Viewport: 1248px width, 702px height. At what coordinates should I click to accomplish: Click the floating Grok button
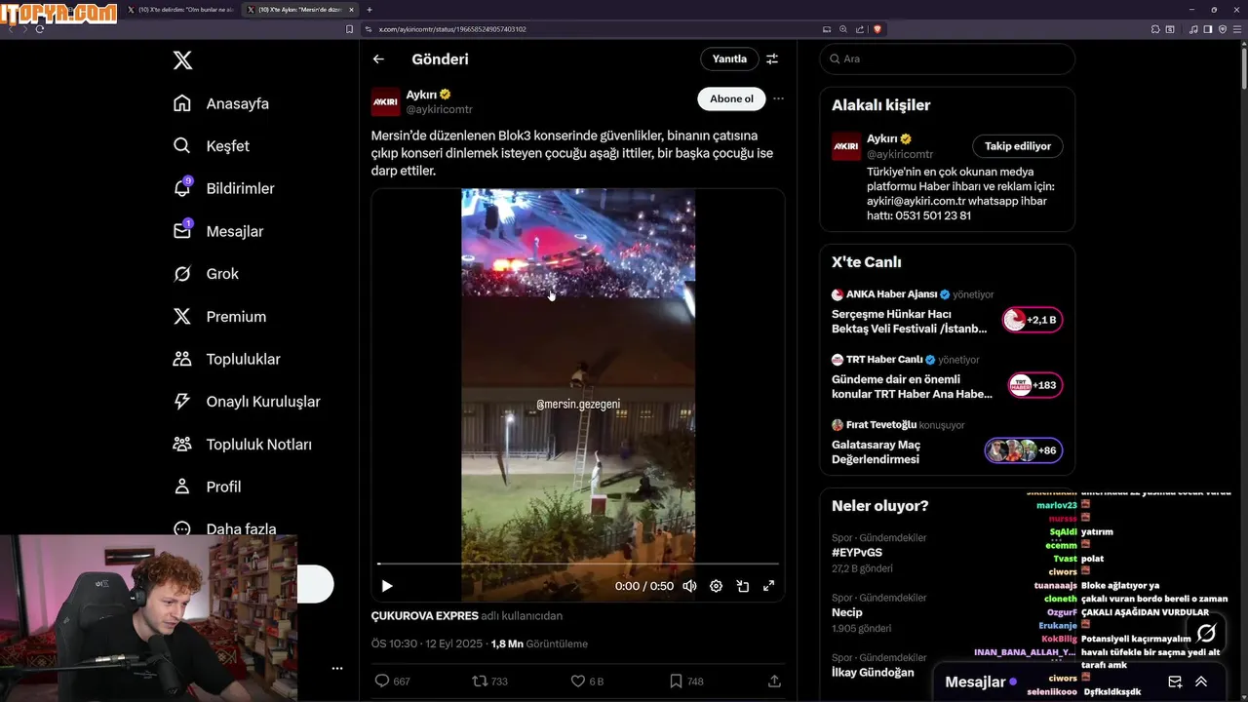point(1206,633)
